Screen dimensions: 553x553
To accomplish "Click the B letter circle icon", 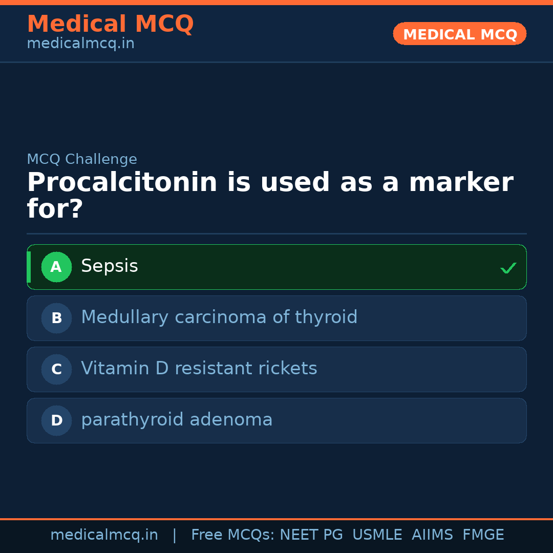I will (56, 318).
